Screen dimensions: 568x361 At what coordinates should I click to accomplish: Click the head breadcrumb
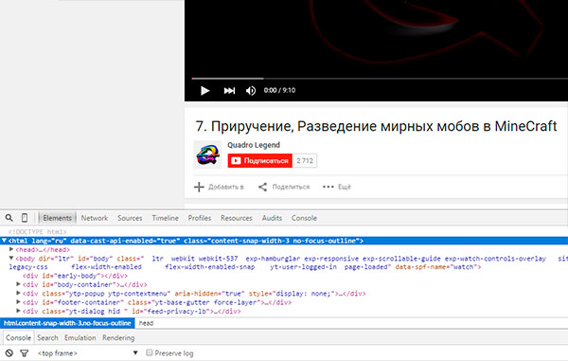point(147,323)
